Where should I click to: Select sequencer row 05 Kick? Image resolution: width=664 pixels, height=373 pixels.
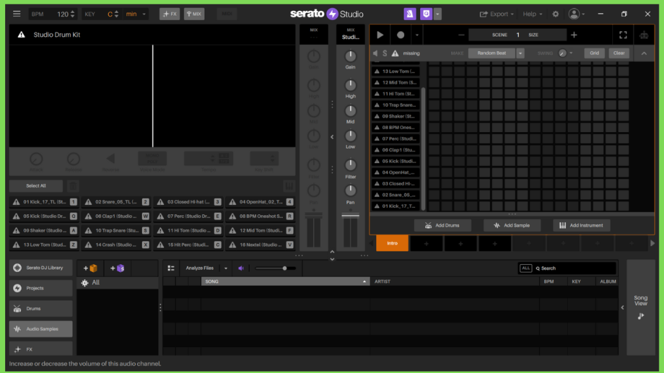(396, 161)
